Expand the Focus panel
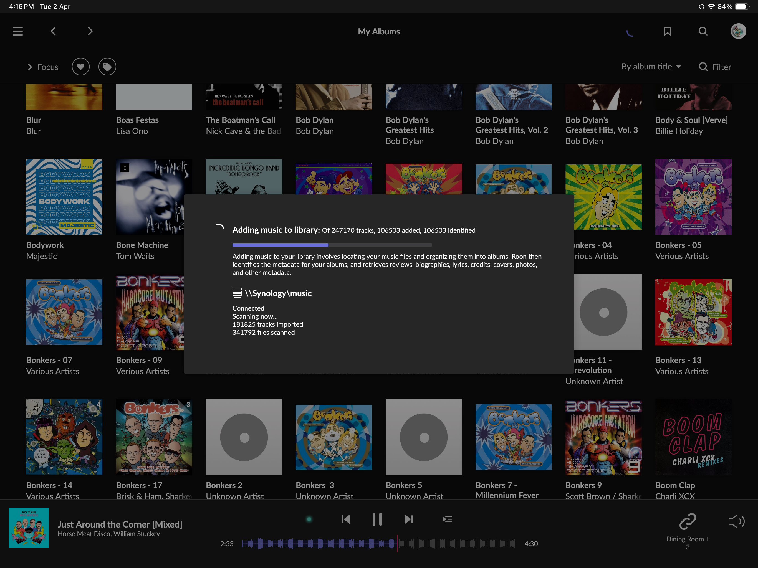 (43, 67)
